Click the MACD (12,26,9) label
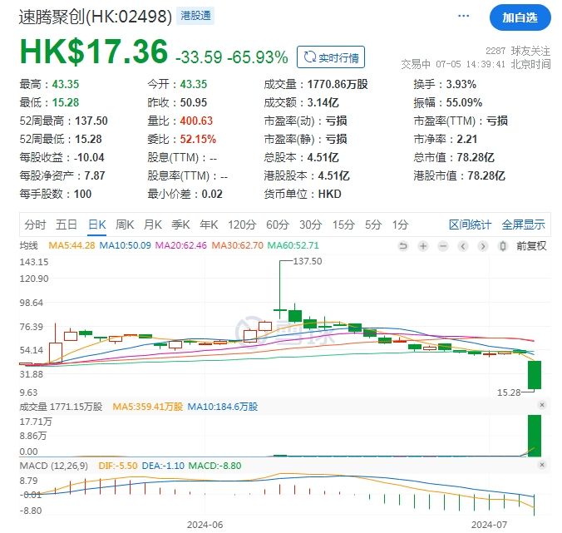 pyautogui.click(x=54, y=466)
